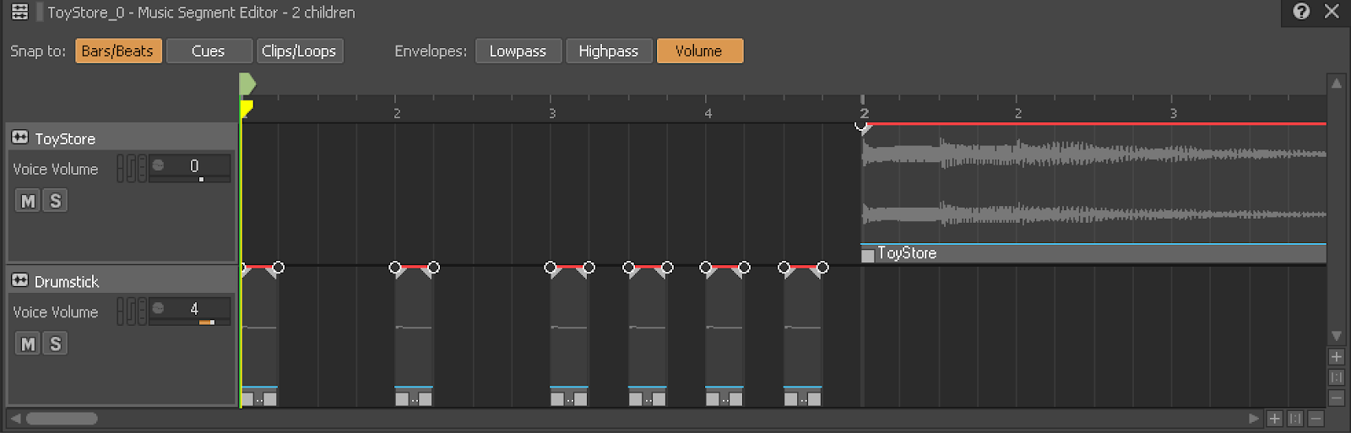Select right handle of first Drumstick clip
The width and height of the screenshot is (1351, 433).
click(x=270, y=398)
